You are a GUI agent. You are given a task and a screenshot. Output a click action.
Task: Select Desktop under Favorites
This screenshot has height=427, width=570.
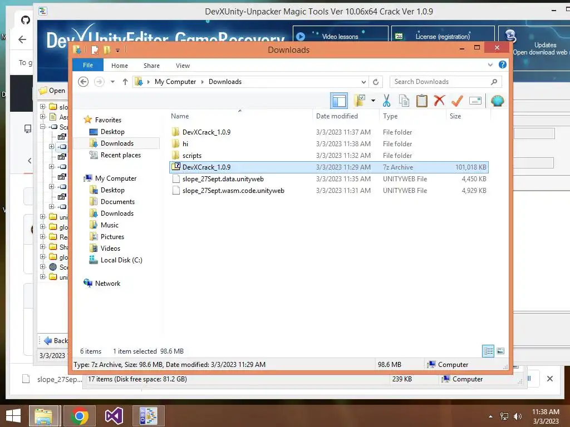point(112,131)
